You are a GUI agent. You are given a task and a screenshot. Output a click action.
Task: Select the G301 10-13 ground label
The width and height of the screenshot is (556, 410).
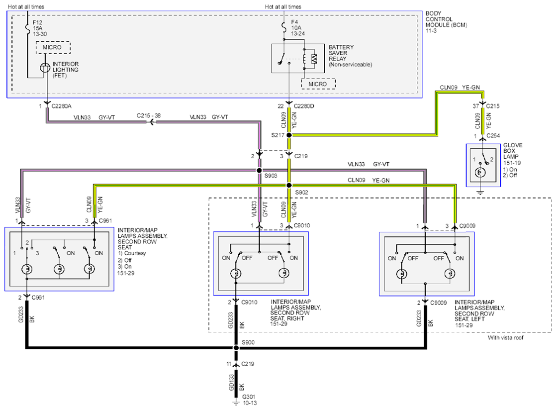250,400
